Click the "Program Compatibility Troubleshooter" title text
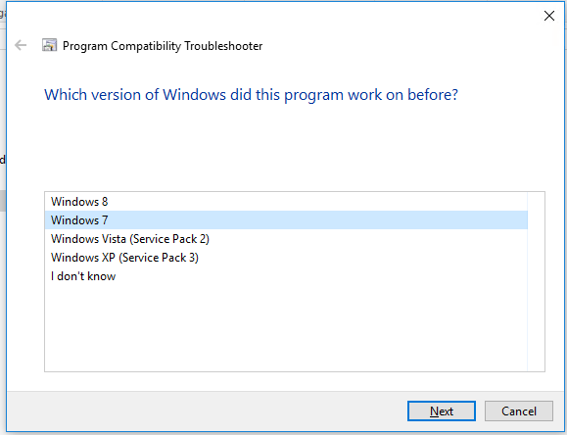Viewport: 567px width, 435px height. tap(163, 46)
